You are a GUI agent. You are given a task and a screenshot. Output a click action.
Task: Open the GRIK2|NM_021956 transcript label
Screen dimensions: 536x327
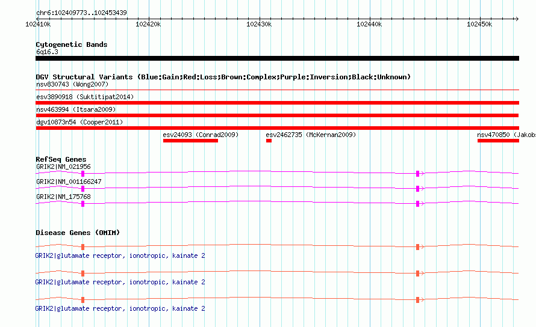coord(63,167)
